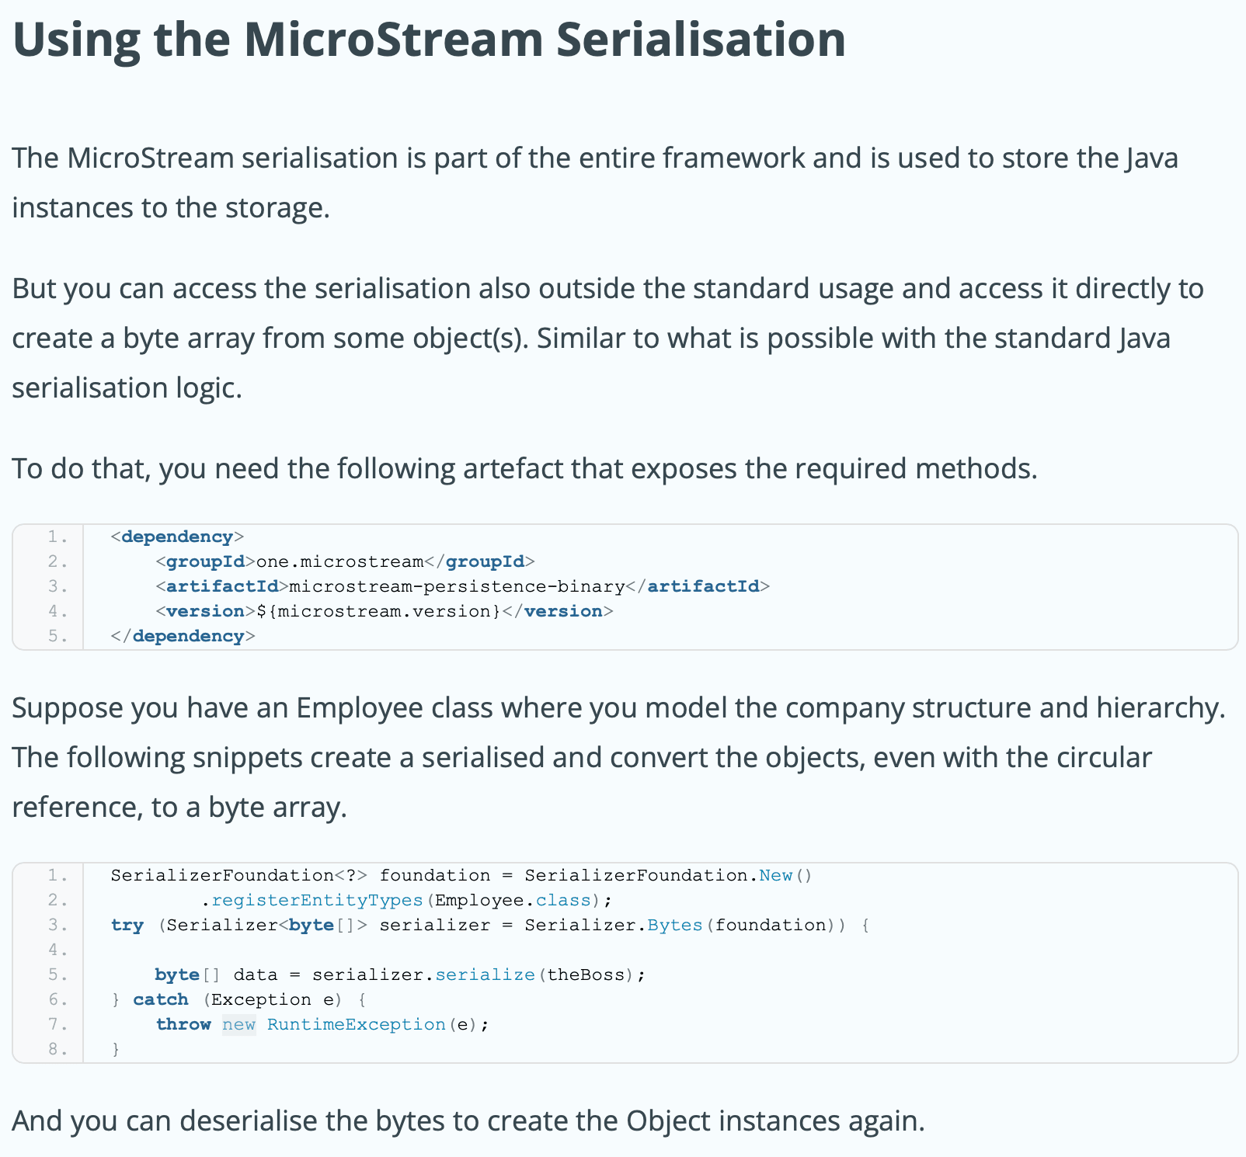Click the paragraph starting 'To do that'

(525, 469)
